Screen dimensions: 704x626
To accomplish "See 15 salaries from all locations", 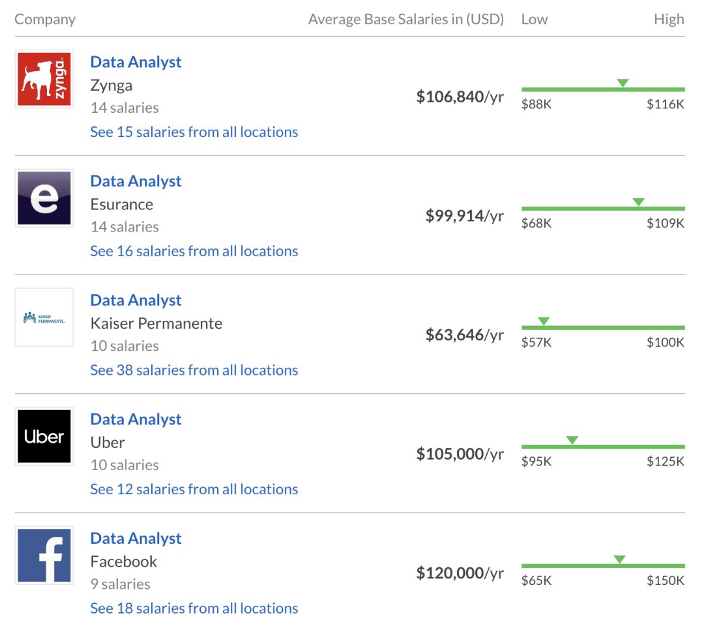I will click(x=194, y=132).
